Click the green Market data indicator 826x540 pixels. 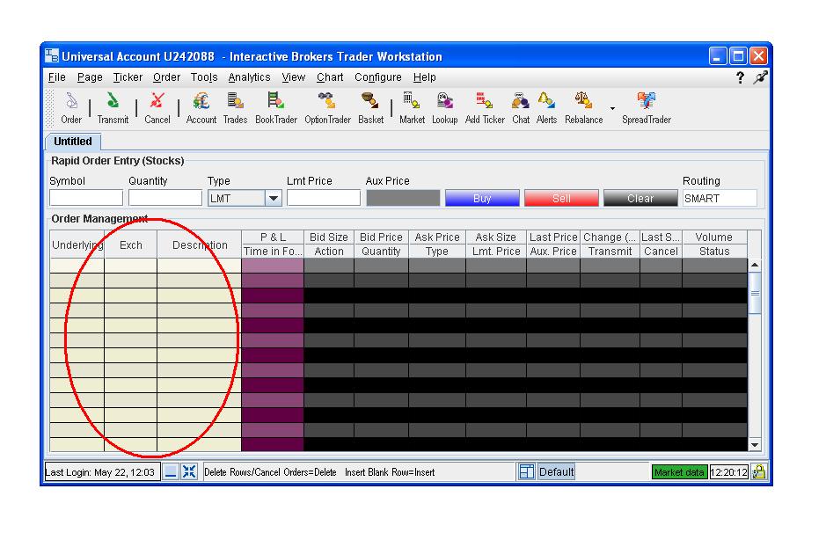tap(679, 472)
